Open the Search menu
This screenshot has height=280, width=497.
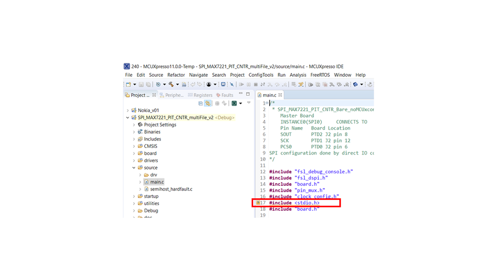coord(219,75)
